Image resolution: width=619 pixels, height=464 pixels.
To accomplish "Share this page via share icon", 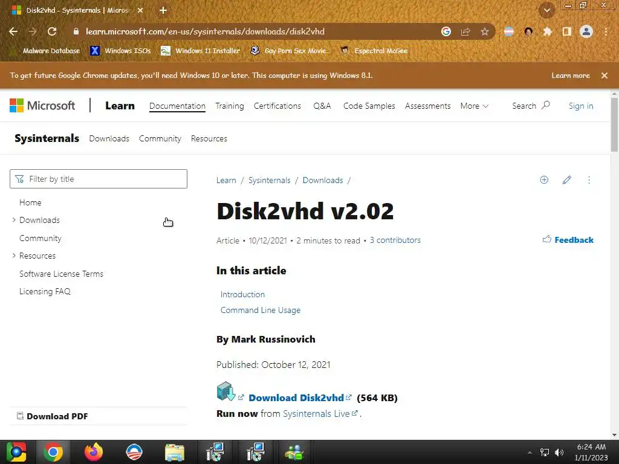I will coord(465,31).
